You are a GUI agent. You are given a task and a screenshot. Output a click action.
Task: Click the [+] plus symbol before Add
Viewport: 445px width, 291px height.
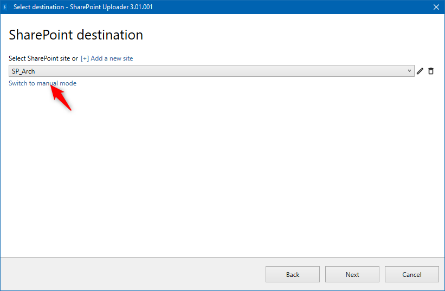click(85, 58)
